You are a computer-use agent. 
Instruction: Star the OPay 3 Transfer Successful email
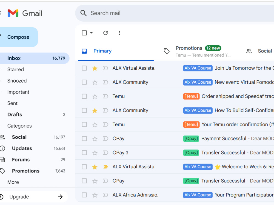tap(95, 153)
